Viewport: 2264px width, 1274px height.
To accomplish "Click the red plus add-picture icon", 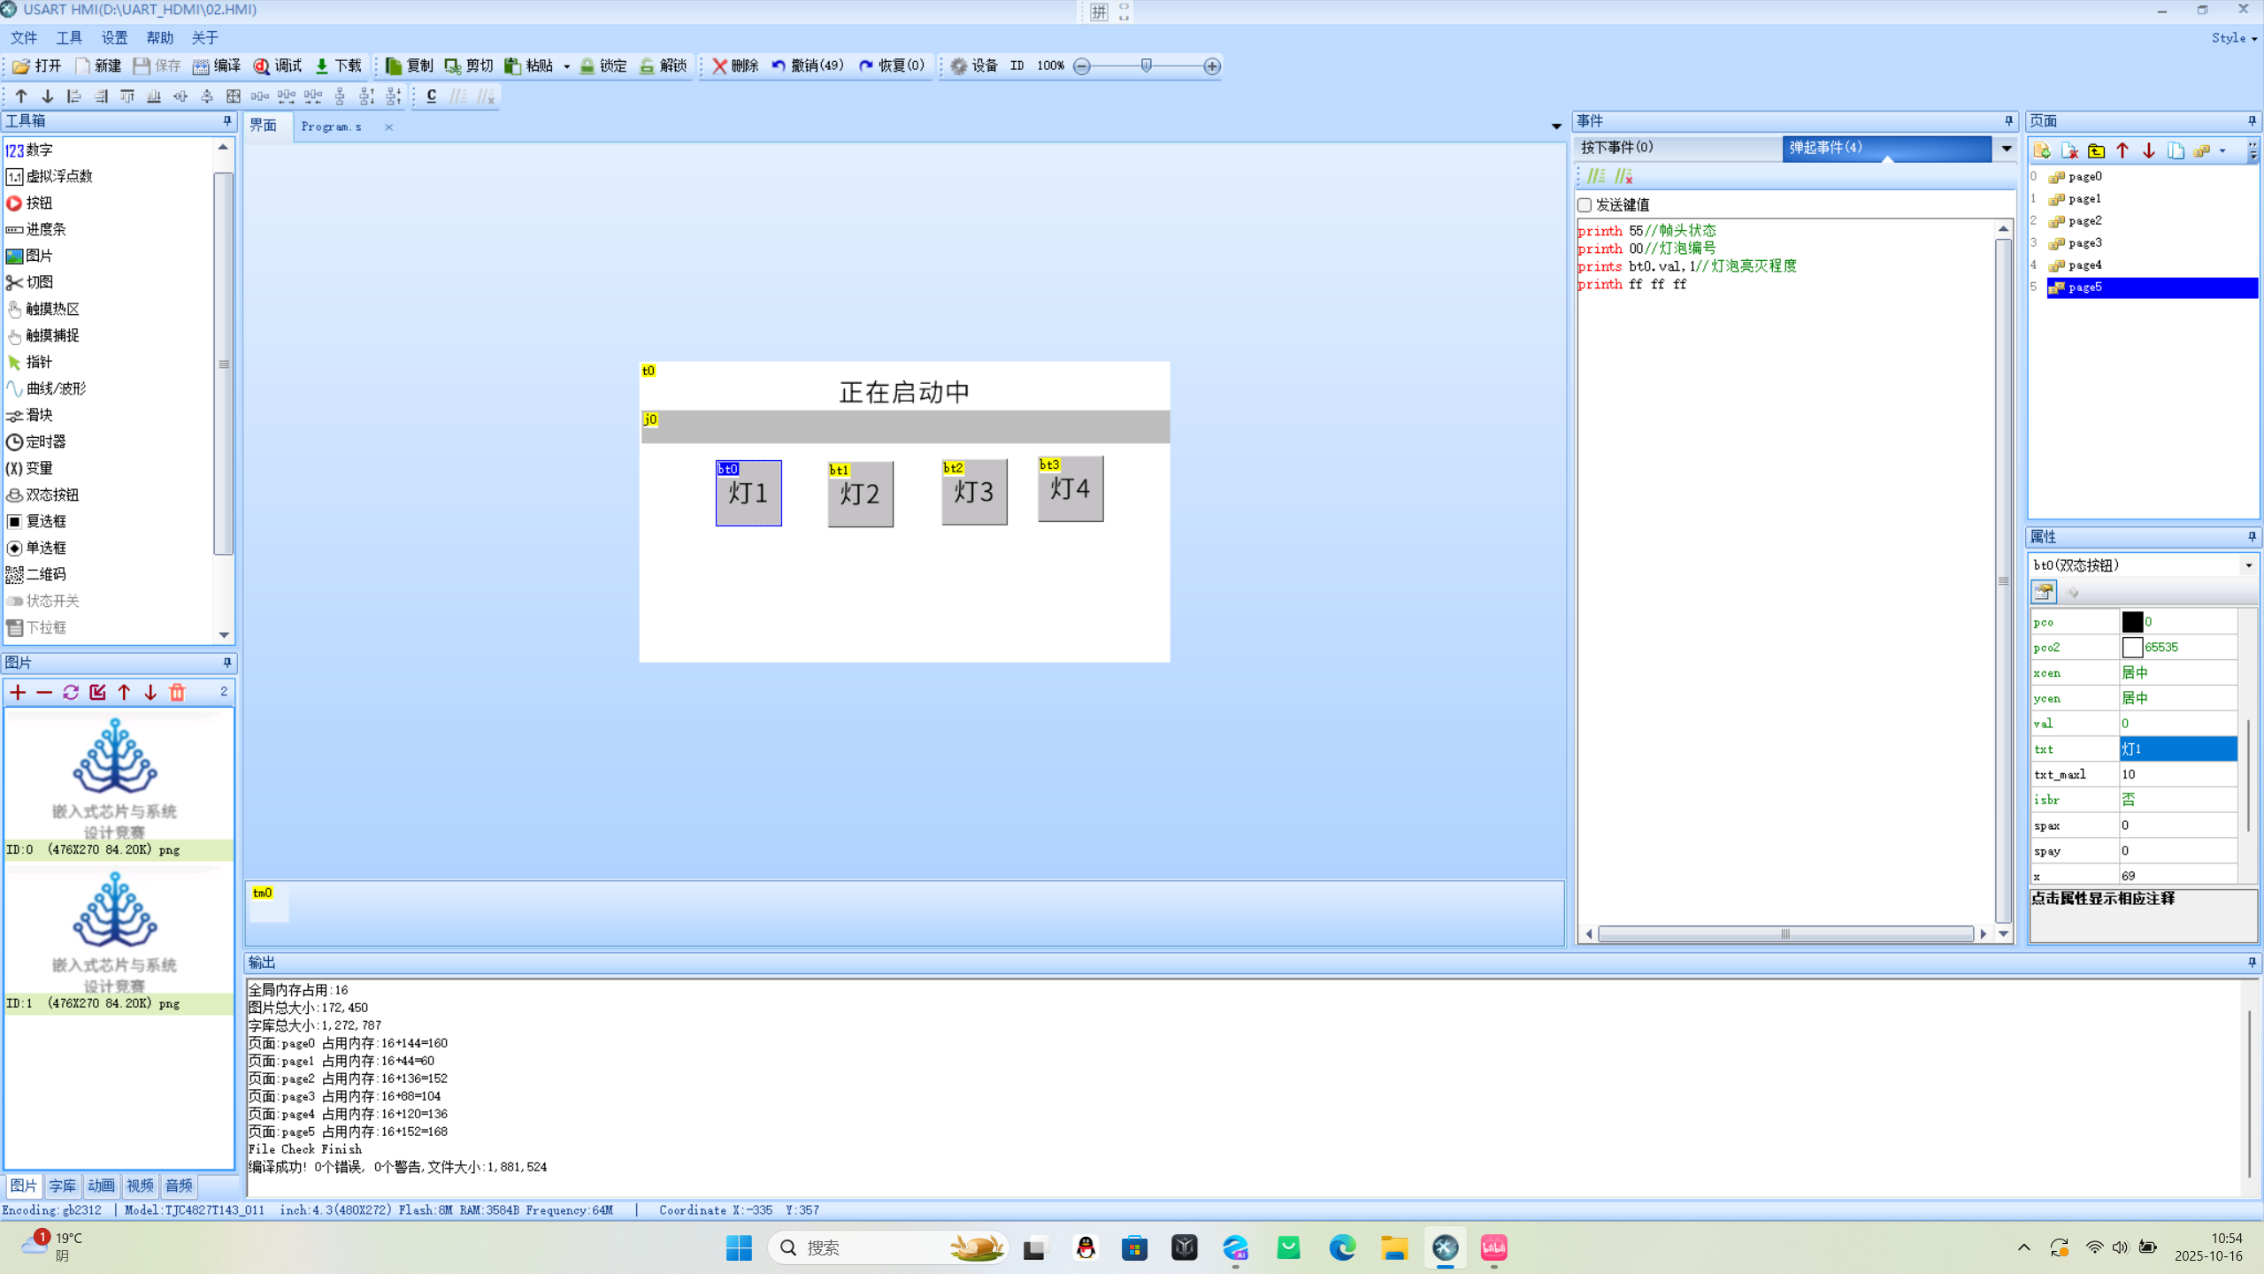I will [x=18, y=693].
